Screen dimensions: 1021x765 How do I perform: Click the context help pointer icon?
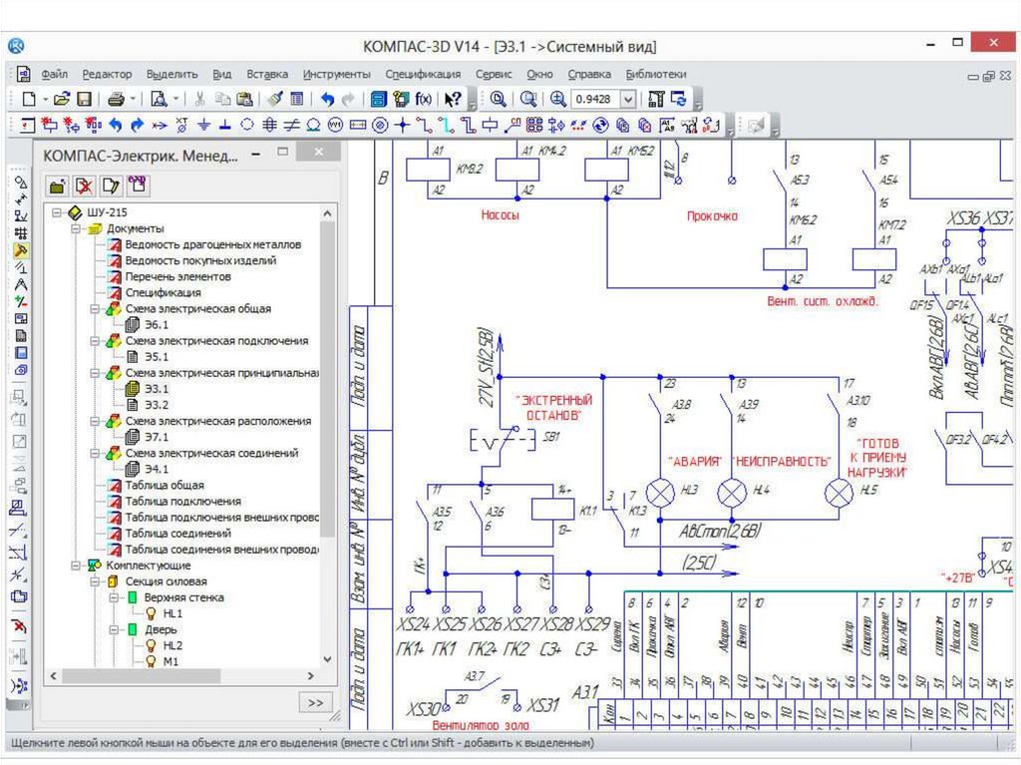point(452,99)
